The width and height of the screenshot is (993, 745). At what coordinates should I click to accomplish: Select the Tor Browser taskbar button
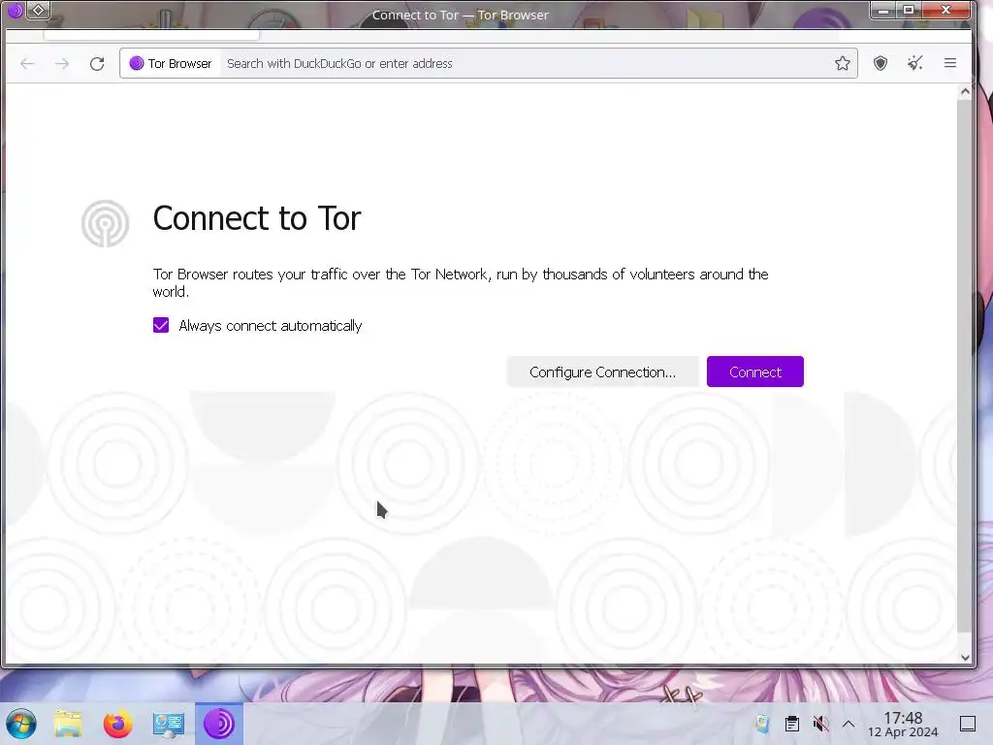pyautogui.click(x=218, y=724)
